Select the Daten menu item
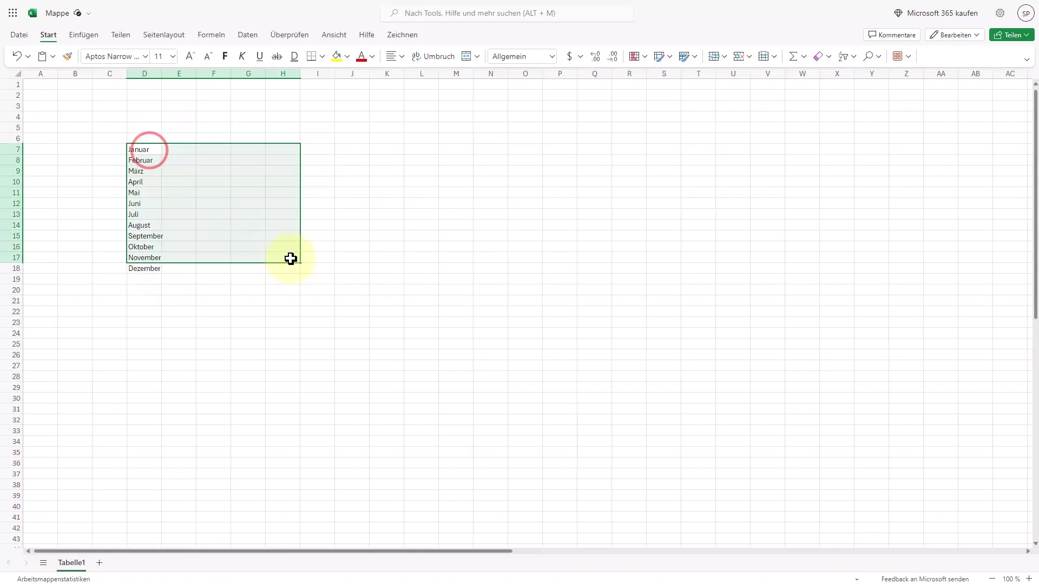The height and width of the screenshot is (584, 1039). pos(248,34)
